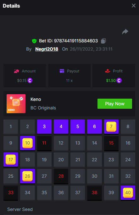Screen dimensions: 139x215
Task: Click the Play Now button
Action: point(115,104)
